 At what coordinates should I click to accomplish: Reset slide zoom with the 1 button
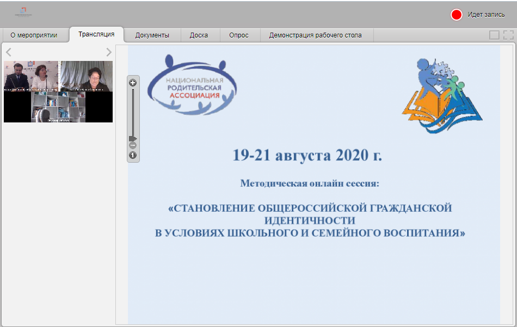click(x=133, y=156)
